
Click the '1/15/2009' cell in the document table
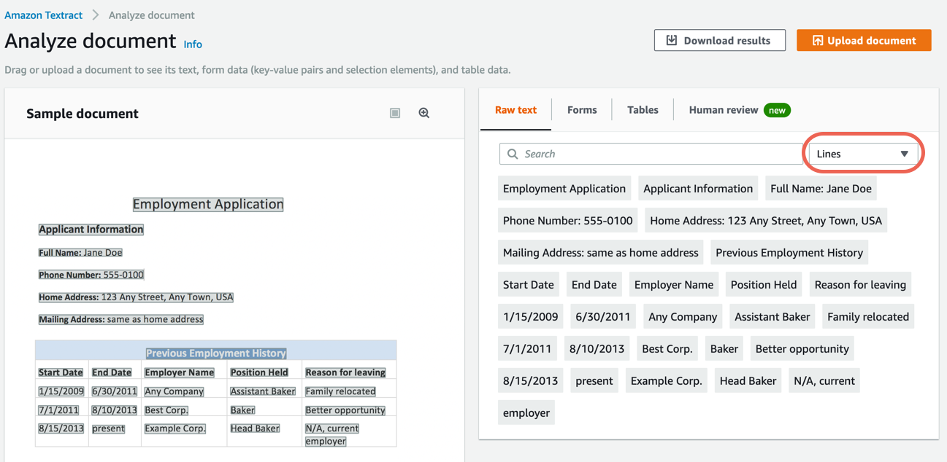point(61,391)
